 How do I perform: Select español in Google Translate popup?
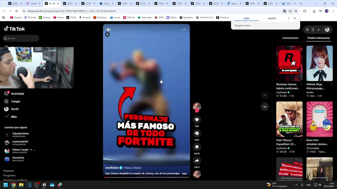272,18
